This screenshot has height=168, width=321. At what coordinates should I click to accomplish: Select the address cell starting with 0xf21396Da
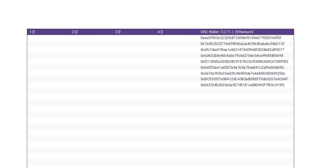244,62
